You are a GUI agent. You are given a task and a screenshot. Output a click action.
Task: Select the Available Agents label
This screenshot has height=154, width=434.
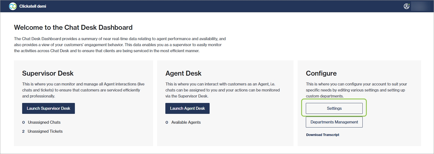(186, 122)
